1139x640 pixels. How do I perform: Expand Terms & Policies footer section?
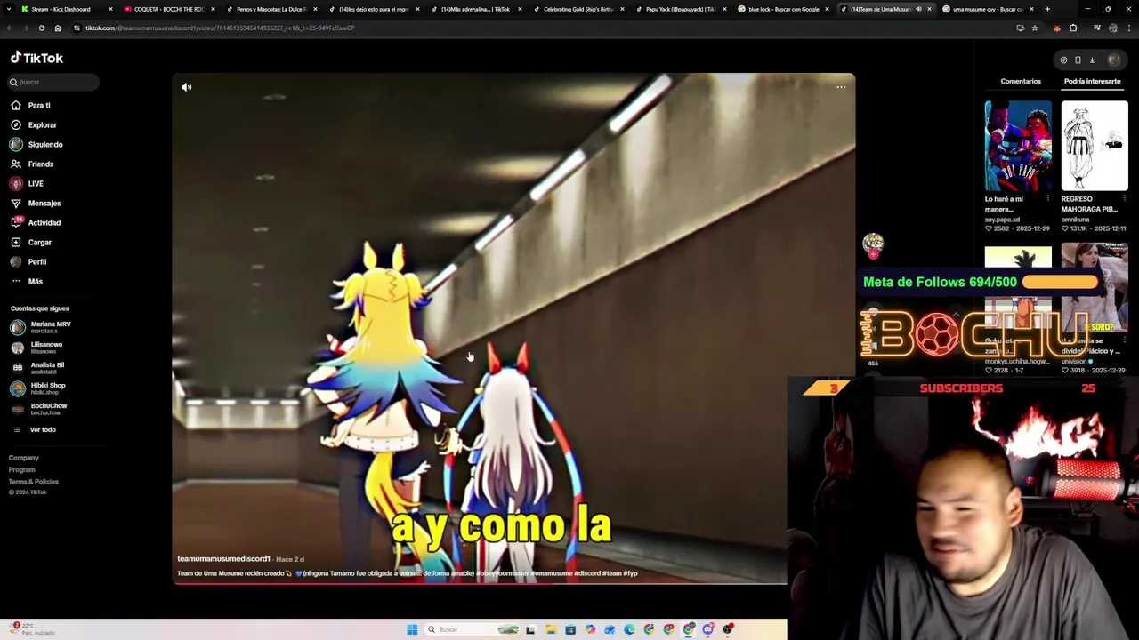tap(34, 482)
